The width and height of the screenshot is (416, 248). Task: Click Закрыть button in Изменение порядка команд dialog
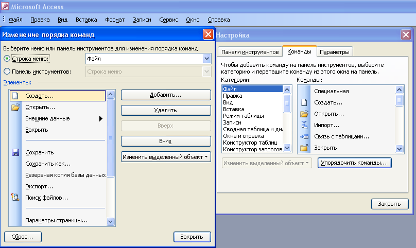192,237
